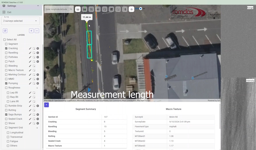Click the vehicle icon in map toolbar
The width and height of the screenshot is (256, 150).
point(84,9)
